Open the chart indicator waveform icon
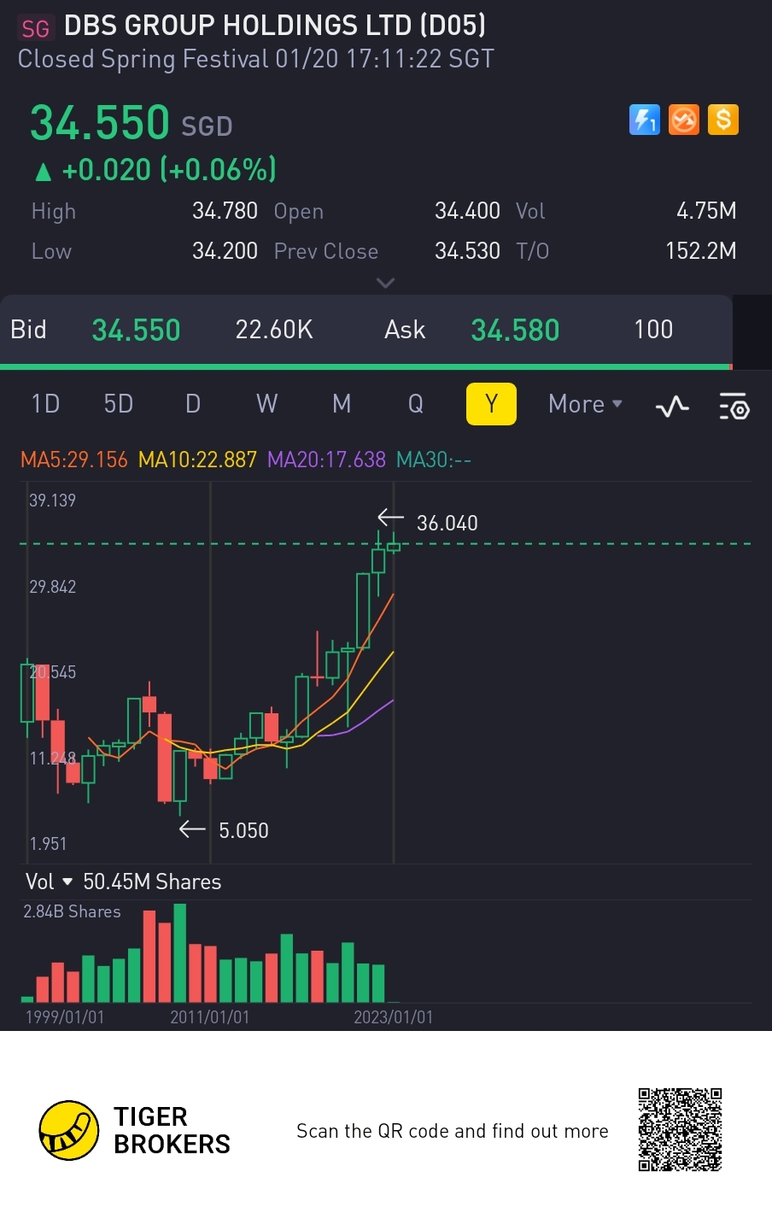This screenshot has height=1230, width=772. tap(672, 406)
